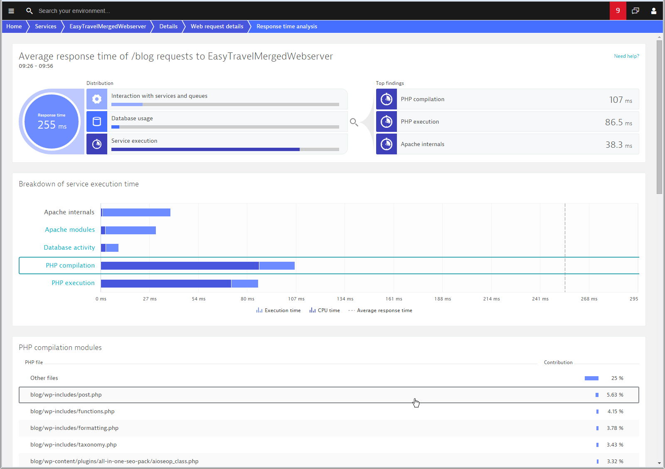Open EasyTravelMergedWebserver breadcrumb
The width and height of the screenshot is (665, 469).
(108, 26)
